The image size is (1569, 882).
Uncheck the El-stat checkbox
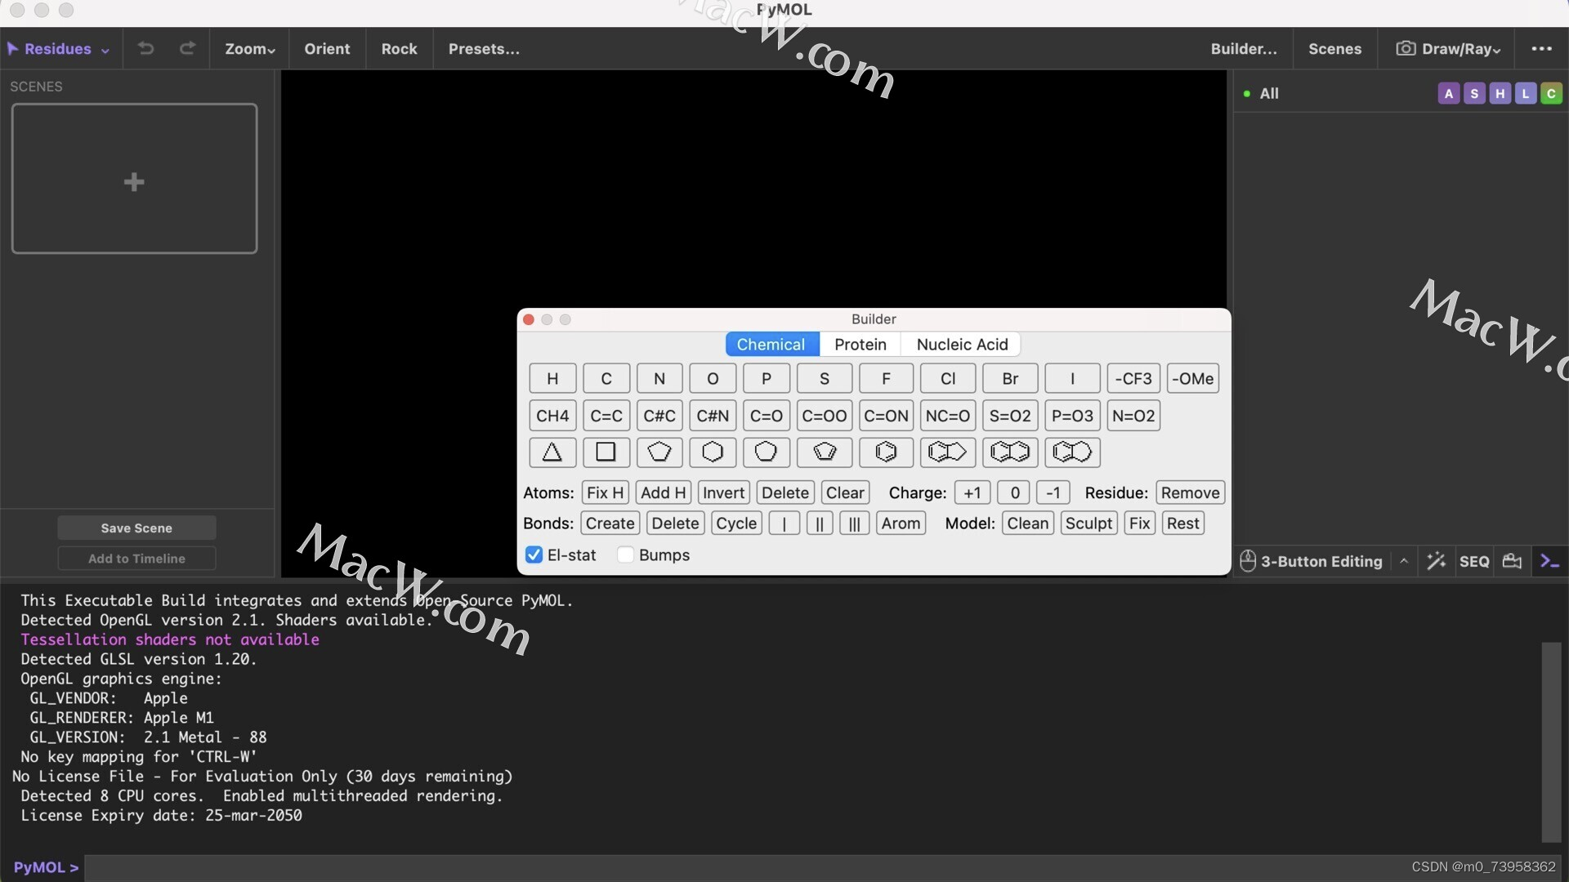pyautogui.click(x=534, y=555)
